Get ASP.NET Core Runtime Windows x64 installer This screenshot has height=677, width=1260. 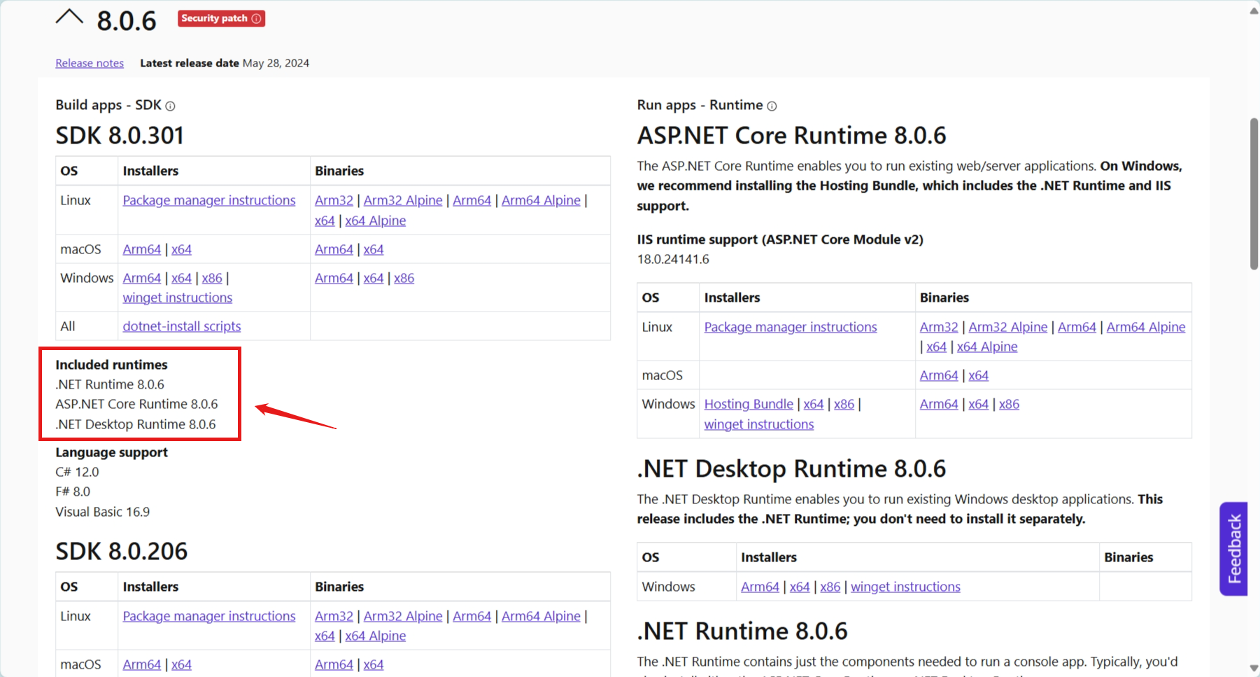coord(814,404)
